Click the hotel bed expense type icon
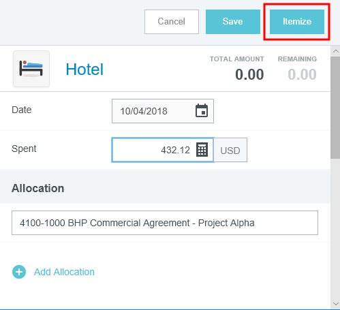Viewport: 340px width, 310px height. tap(31, 69)
